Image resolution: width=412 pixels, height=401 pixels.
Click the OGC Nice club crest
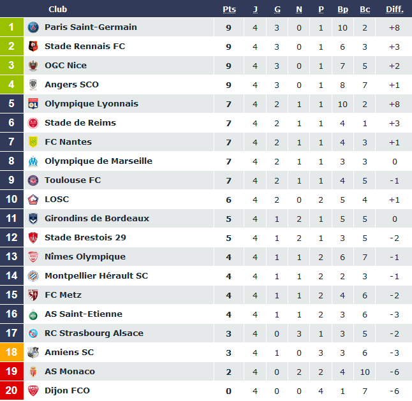(x=33, y=66)
